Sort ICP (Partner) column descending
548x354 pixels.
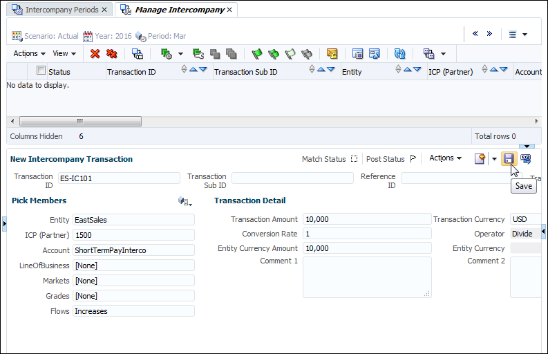504,70
